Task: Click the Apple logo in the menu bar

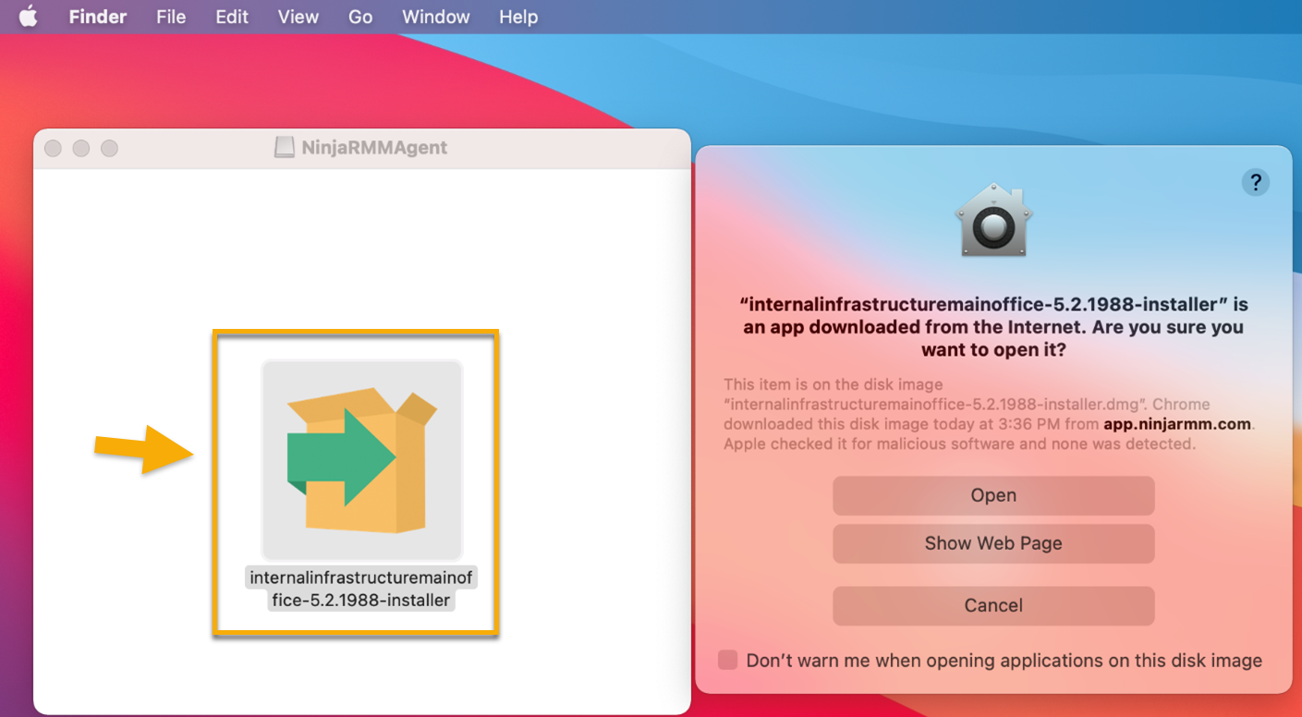Action: coord(27,16)
